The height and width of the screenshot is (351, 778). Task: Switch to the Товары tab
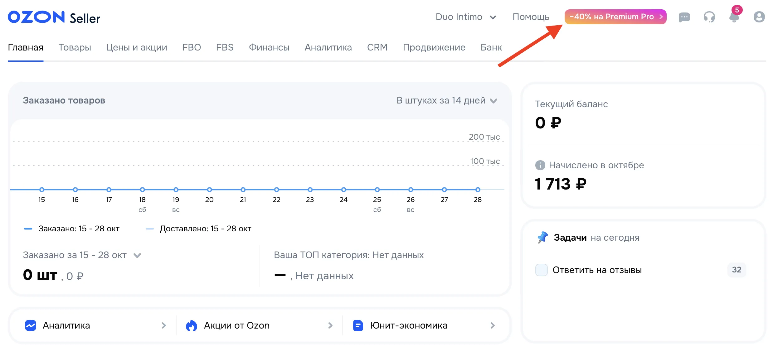(75, 47)
